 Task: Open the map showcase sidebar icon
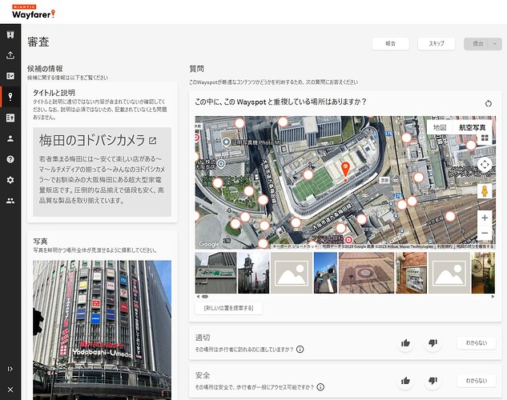pos(10,34)
